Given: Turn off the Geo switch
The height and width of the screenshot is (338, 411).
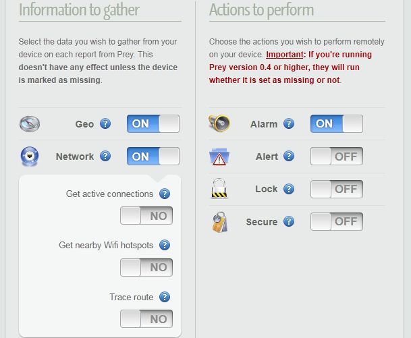Looking at the screenshot, I should pos(153,124).
